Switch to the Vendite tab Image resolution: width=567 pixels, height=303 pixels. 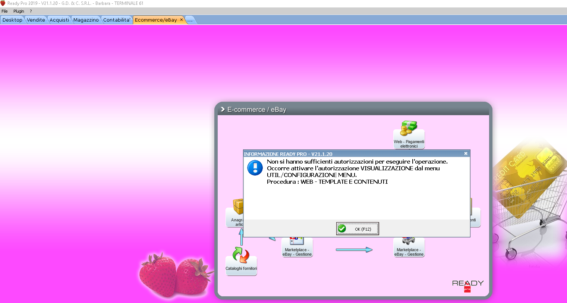[x=36, y=20]
